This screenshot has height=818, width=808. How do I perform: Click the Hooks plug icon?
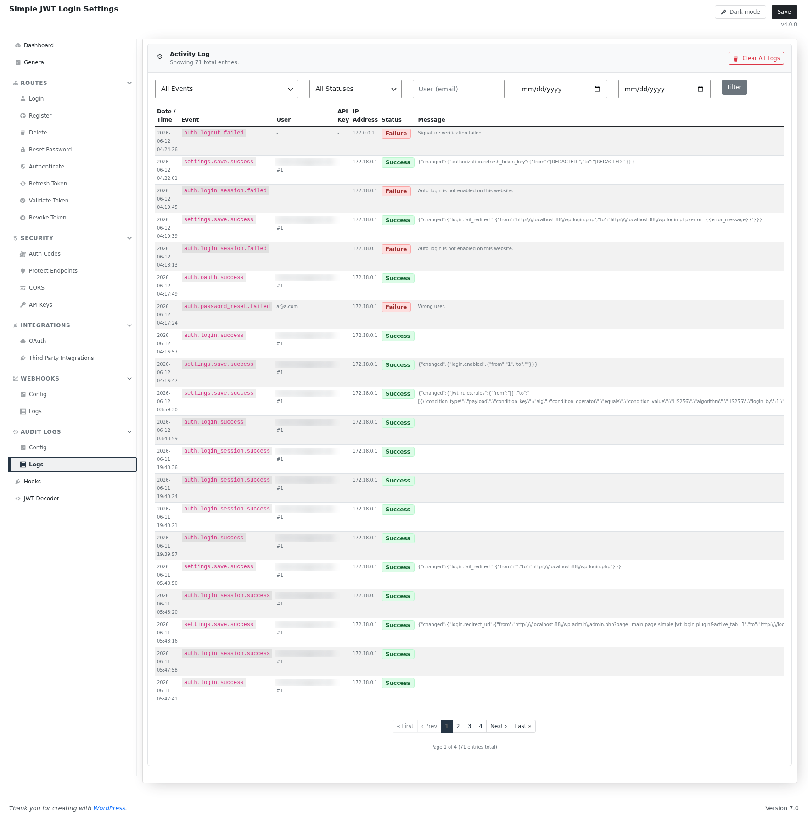point(18,482)
